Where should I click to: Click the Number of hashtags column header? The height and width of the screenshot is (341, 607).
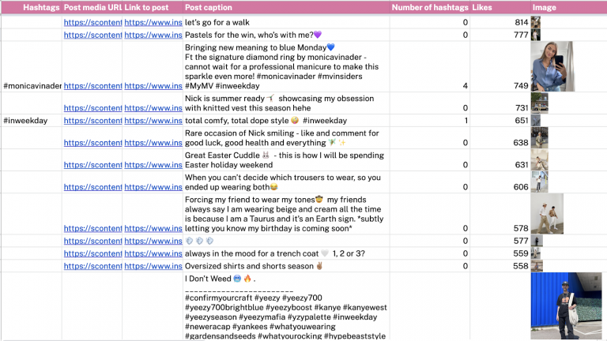429,7
